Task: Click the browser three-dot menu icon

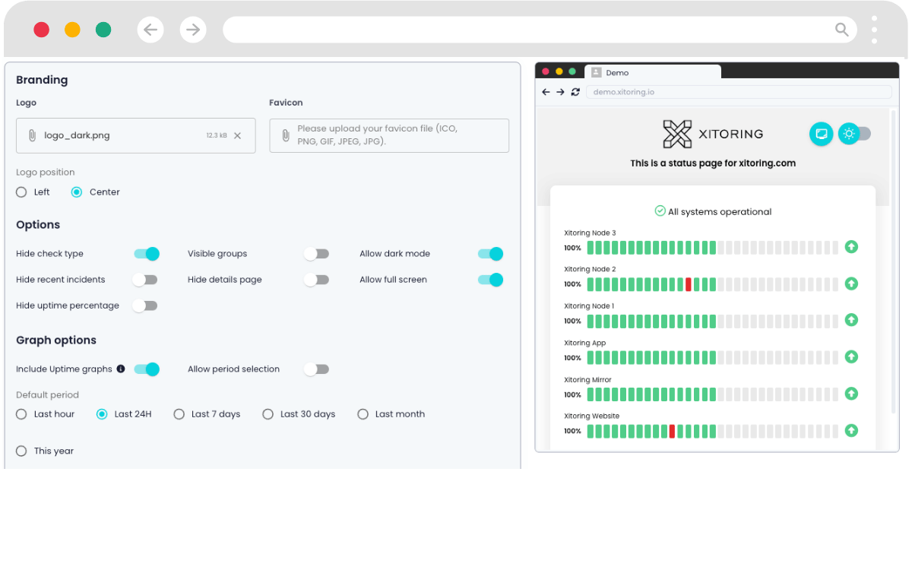Action: pos(875,30)
